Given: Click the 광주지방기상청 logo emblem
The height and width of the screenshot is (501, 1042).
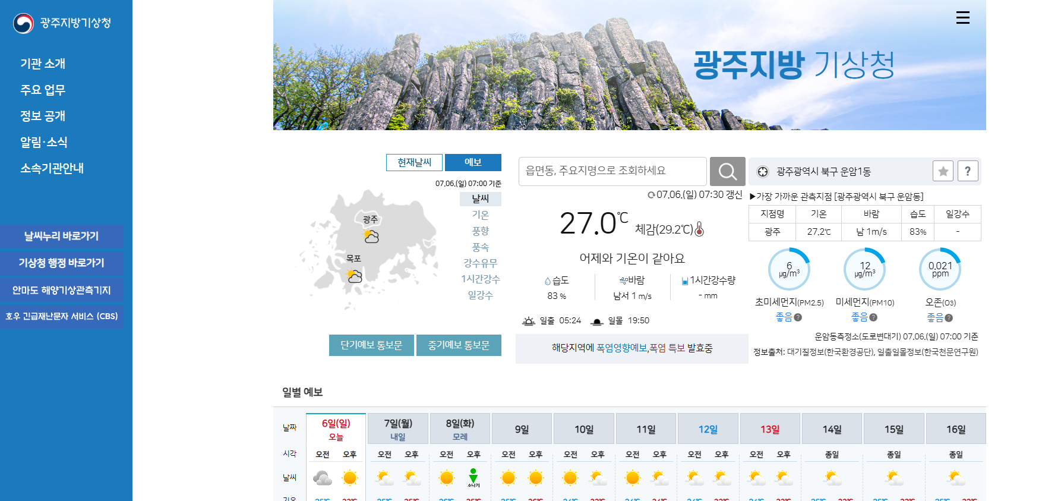Looking at the screenshot, I should 23,23.
